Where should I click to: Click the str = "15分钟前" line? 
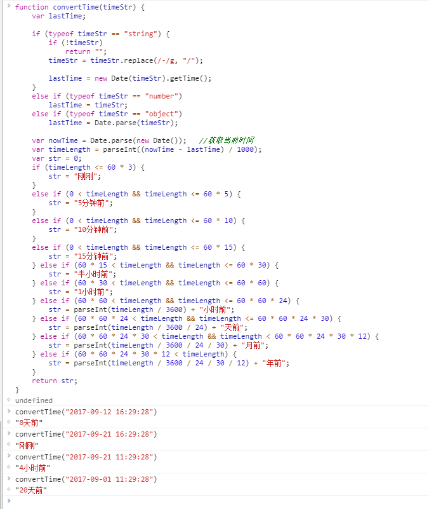pos(82,257)
